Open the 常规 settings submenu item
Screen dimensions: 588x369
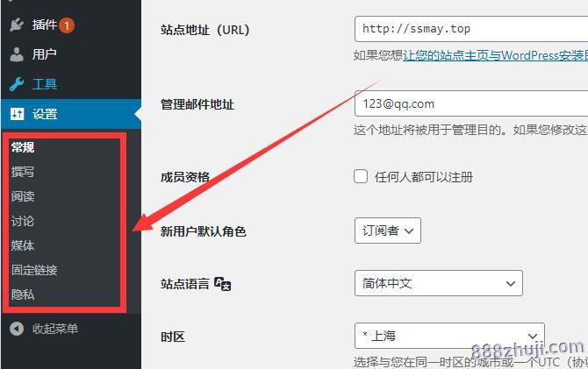tap(23, 147)
